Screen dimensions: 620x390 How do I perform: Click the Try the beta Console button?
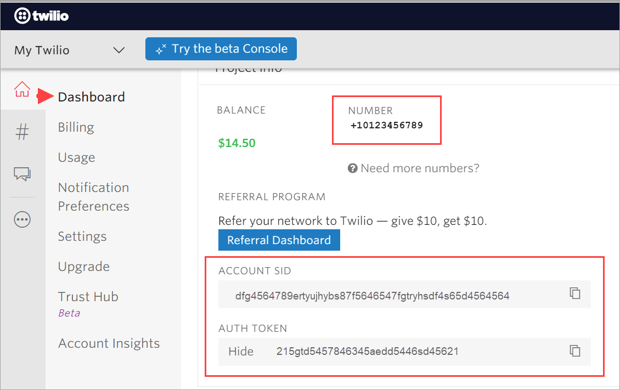(221, 49)
